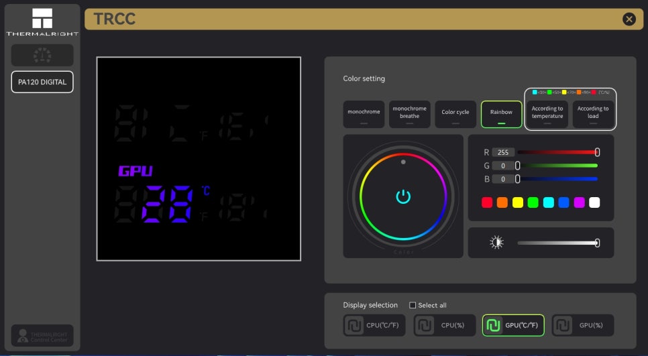This screenshot has width=648, height=356.
Task: Click the R value input field
Action: pos(502,152)
